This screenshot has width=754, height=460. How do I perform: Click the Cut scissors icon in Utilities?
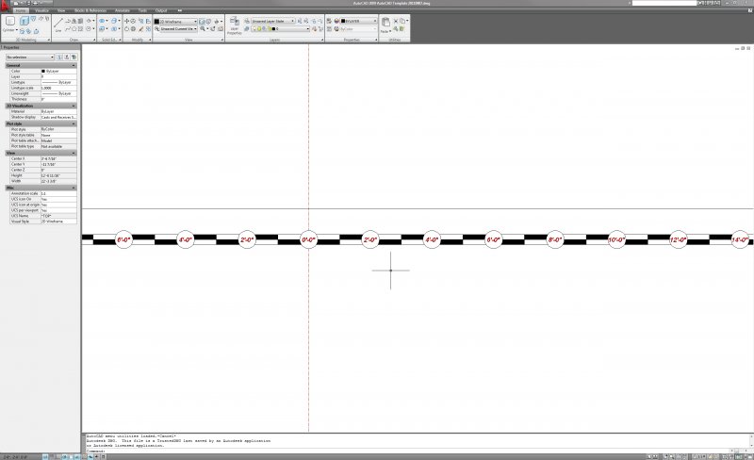pos(396,21)
